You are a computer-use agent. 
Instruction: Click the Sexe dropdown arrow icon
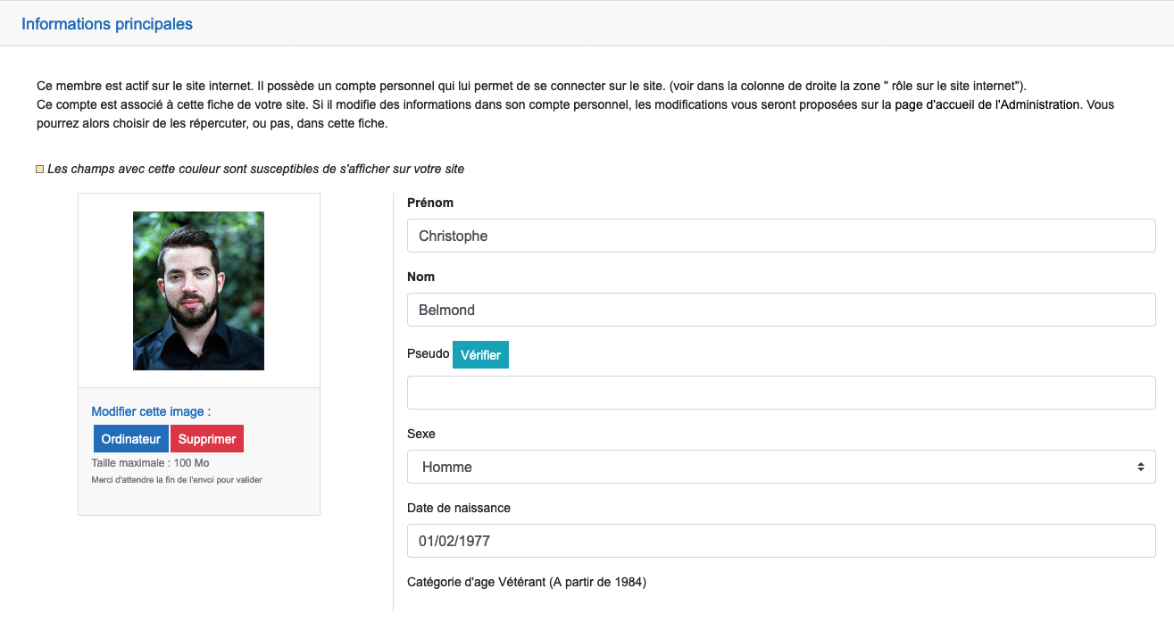(1140, 467)
